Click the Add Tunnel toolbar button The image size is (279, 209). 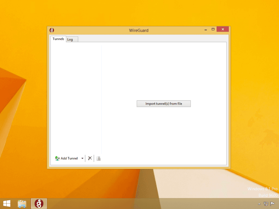coord(67,158)
